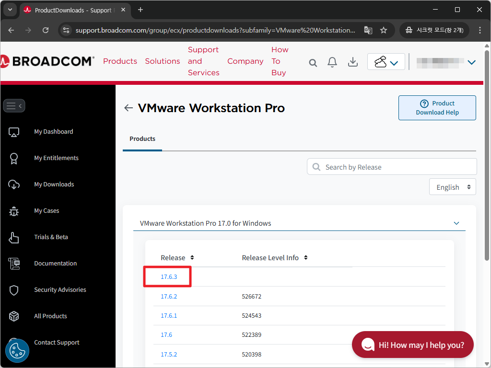Open Product Download Help button
The image size is (491, 368).
point(437,108)
